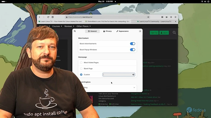211x118 pixels.
Task: Open the power system indicator
Action: (208, 1)
